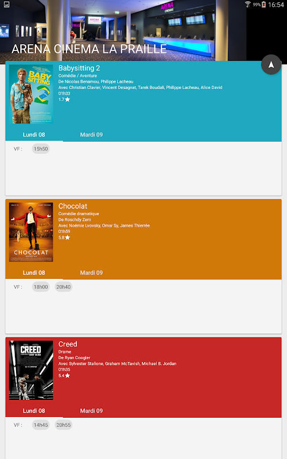Open the image notification icon in status bar
Image resolution: width=287 pixels, height=459 pixels.
click(6, 5)
